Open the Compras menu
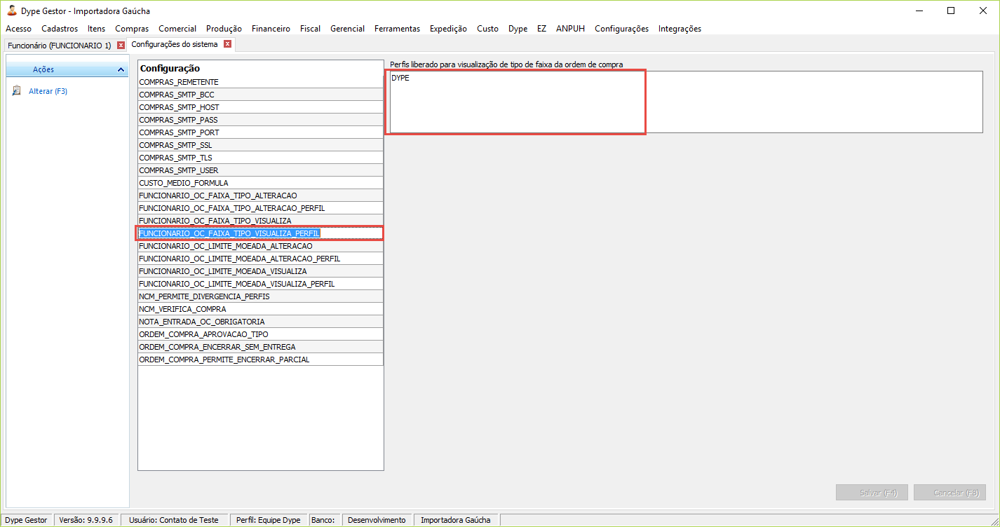 tap(132, 29)
